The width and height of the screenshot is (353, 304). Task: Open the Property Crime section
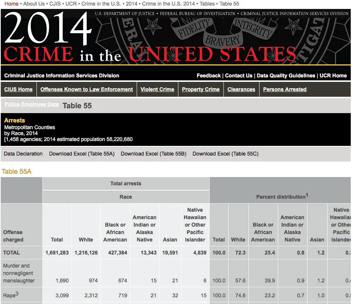click(x=201, y=89)
